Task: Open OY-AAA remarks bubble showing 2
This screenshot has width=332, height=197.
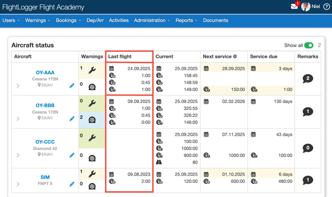Action: (308, 79)
